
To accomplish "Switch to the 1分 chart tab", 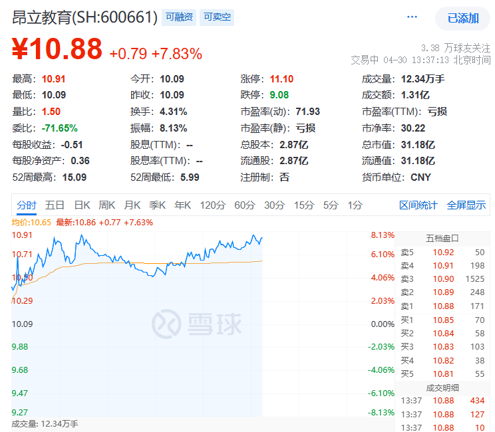I will point(355,205).
